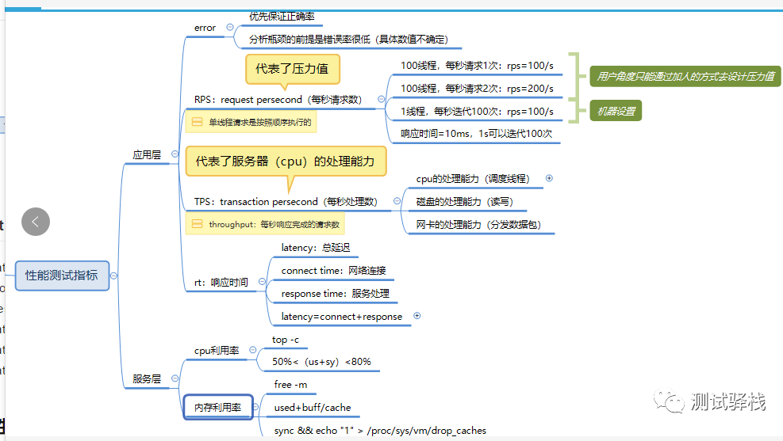Screen dimensions: 783x441
Task: Click the used+buff/cache node
Action: (x=313, y=408)
